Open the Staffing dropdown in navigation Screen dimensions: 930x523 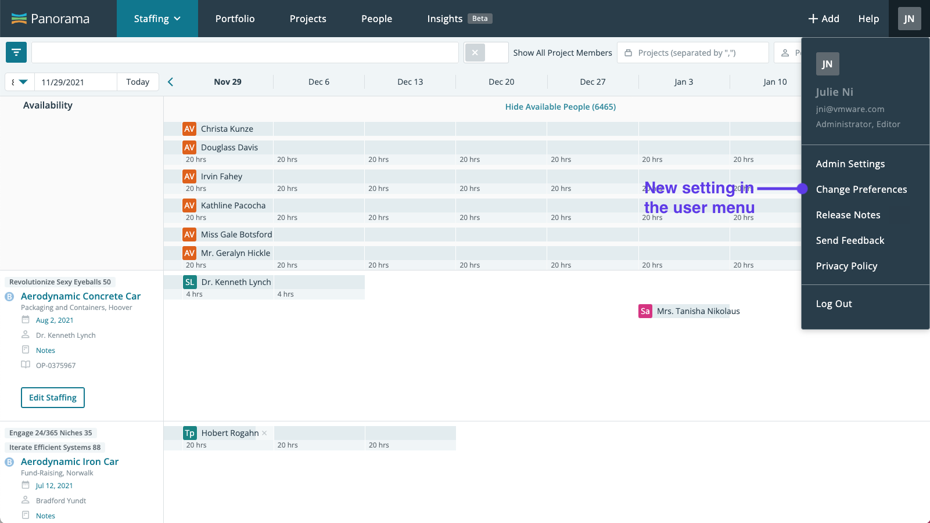(157, 19)
